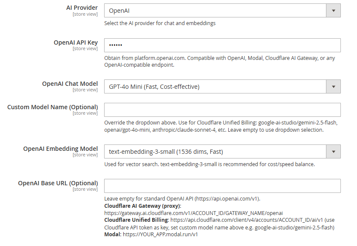Click the Modal YOUR_APP.modal.run URL text
357x246 pixels.
tap(160, 235)
